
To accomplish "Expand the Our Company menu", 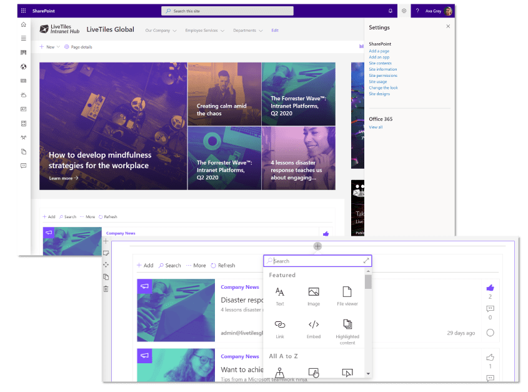I will click(161, 31).
